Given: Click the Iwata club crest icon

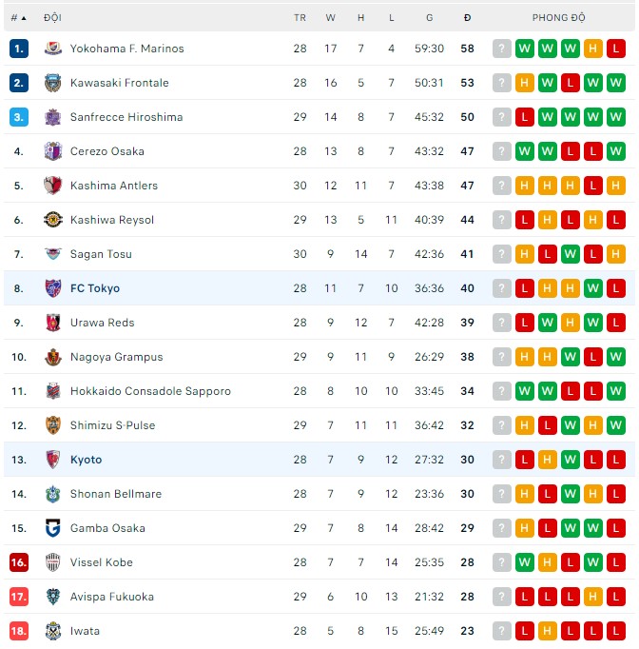Looking at the screenshot, I should 53,631.
